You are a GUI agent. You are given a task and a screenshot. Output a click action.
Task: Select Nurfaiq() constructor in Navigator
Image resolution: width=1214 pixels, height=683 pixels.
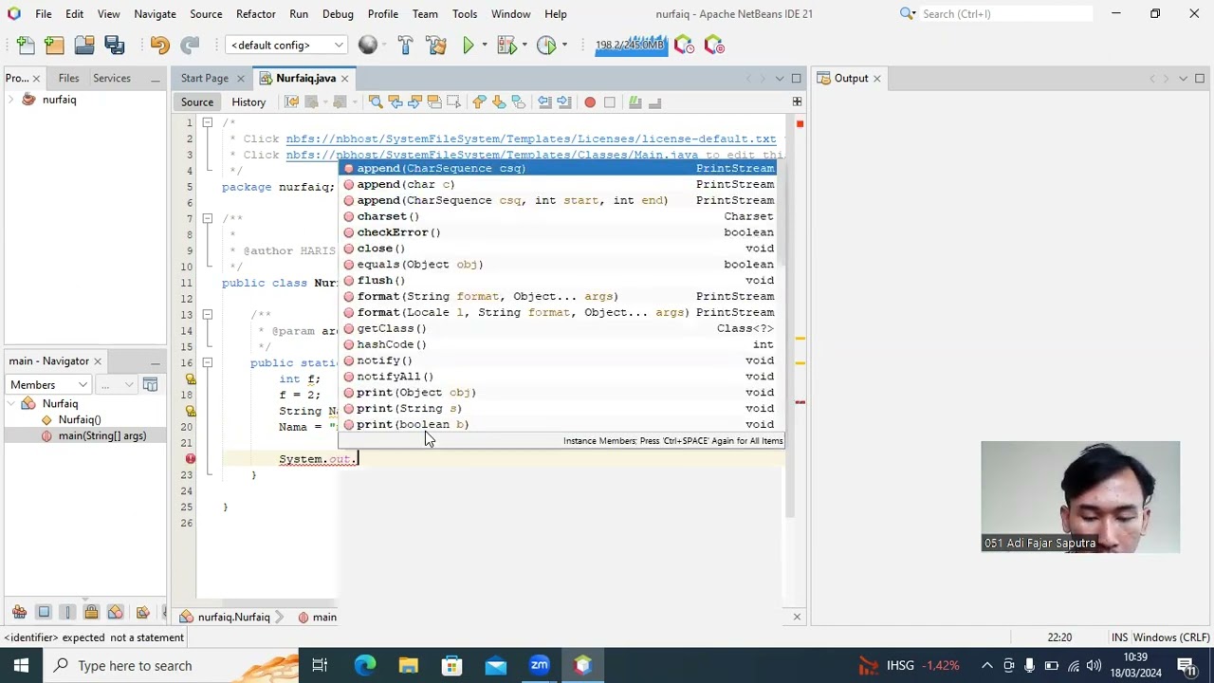click(80, 419)
